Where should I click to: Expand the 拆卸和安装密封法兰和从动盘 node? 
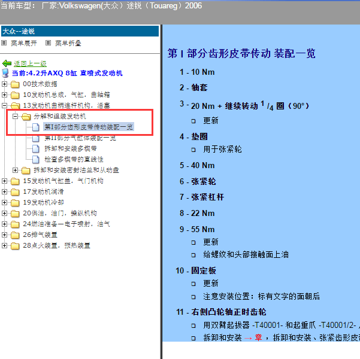click(15, 170)
